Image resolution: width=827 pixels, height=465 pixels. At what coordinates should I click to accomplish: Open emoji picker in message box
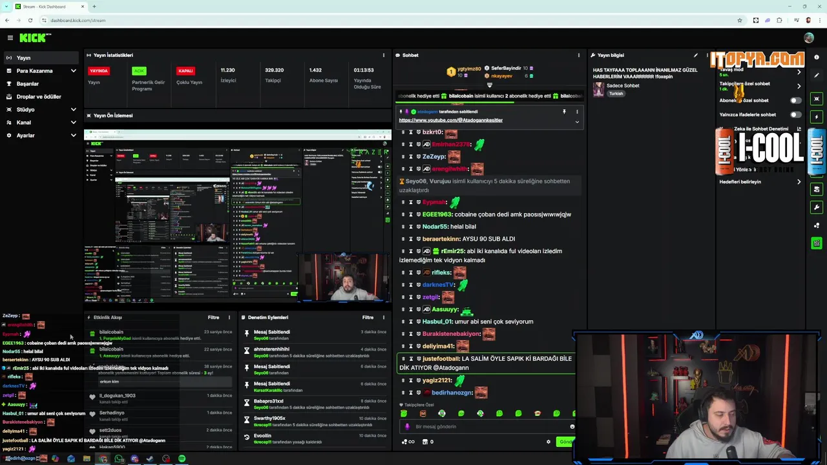coord(572,426)
